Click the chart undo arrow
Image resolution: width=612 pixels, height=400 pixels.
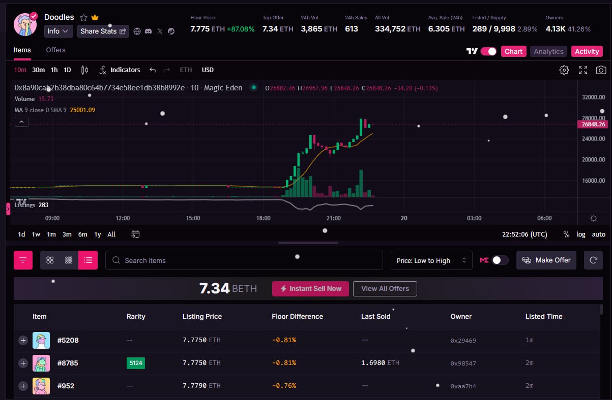pyautogui.click(x=153, y=70)
